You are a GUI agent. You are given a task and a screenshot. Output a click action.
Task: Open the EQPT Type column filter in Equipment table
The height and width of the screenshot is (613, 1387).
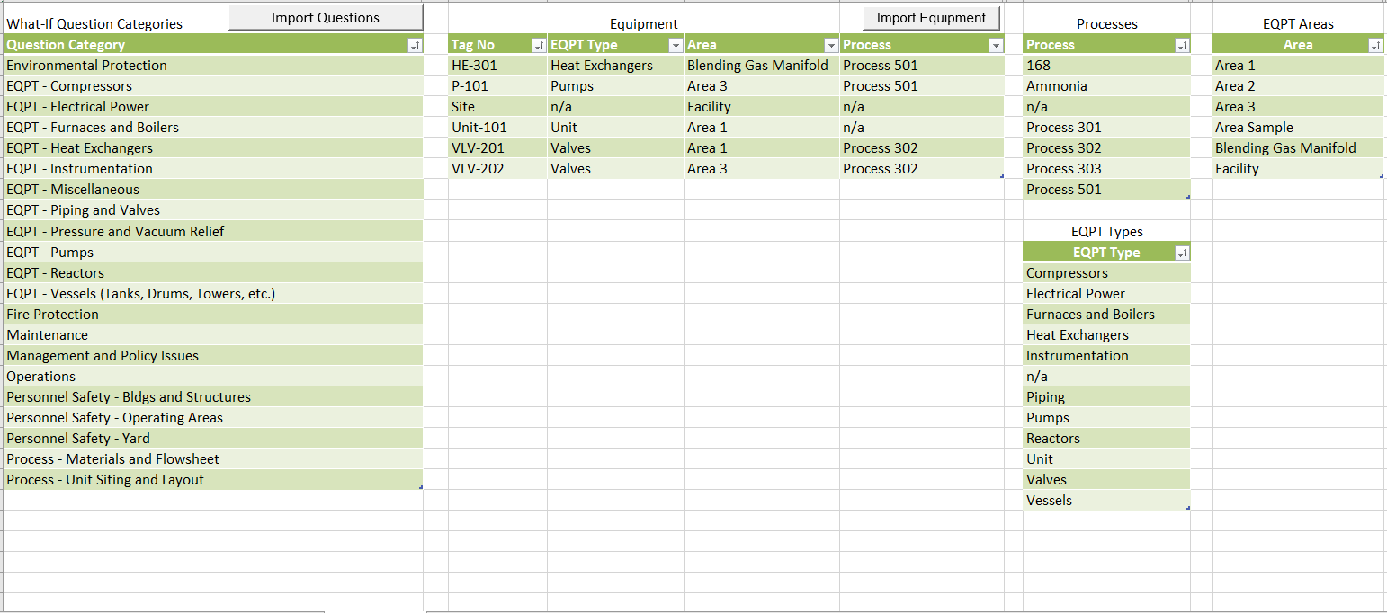[x=676, y=45]
